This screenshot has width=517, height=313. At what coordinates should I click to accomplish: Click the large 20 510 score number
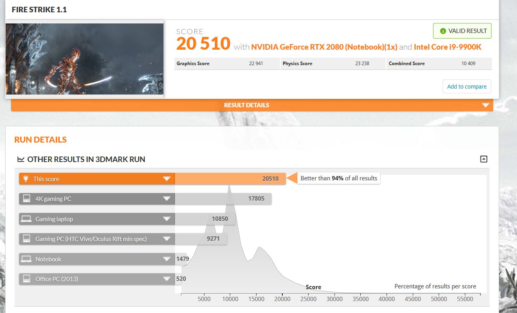[203, 44]
